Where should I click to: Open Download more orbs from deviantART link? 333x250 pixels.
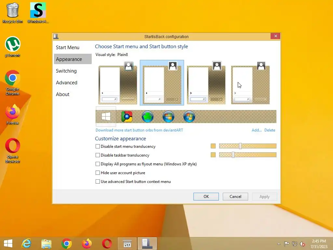[139, 130]
